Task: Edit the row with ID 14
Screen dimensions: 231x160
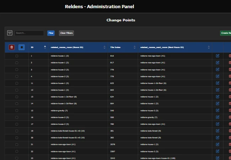Action: click(x=217, y=103)
